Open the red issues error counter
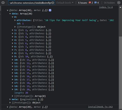122x110 pixels. point(91,3)
